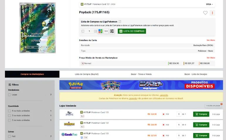Open the Misu store logo
The image size is (226, 140).
click(x=69, y=124)
